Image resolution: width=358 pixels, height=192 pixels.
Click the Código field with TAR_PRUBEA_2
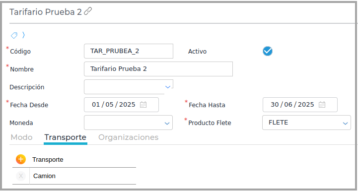[129, 51]
